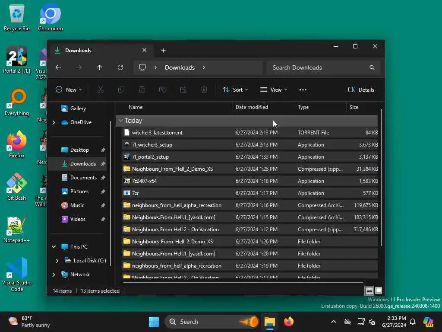Open notification bell in system tray
442x332 pixels.
[413, 322]
